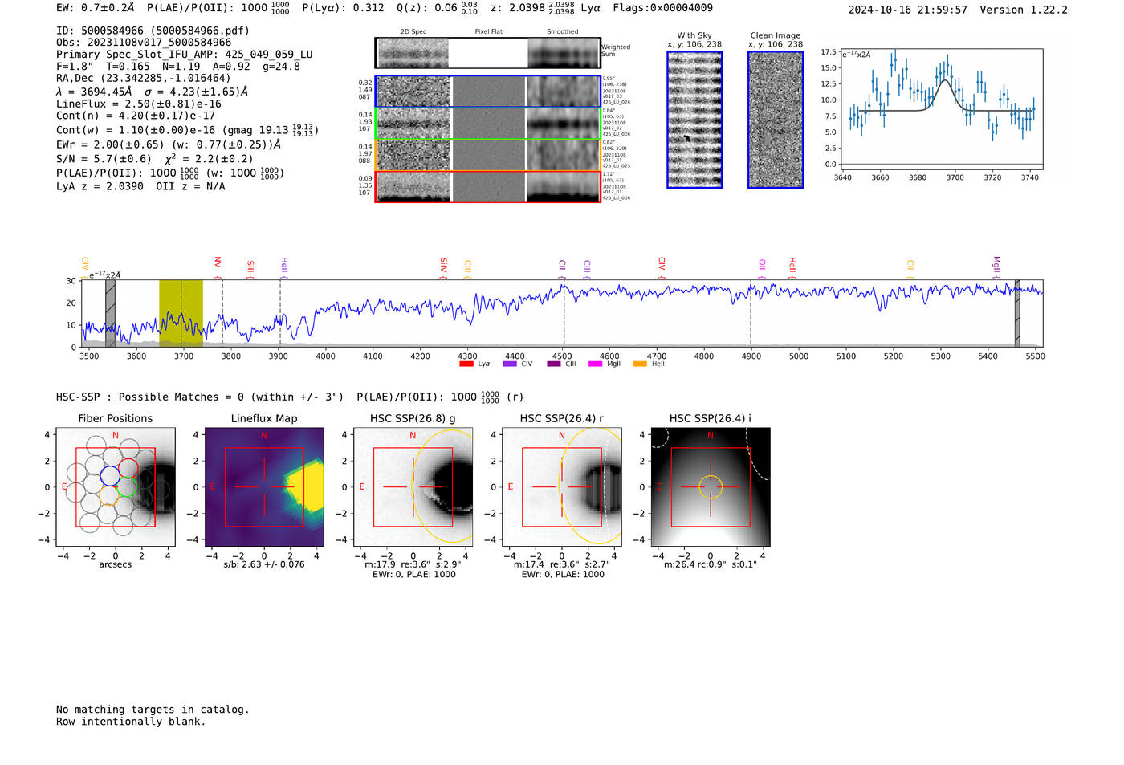Click the red-bordered fiber 2D spectrum row

488,186
